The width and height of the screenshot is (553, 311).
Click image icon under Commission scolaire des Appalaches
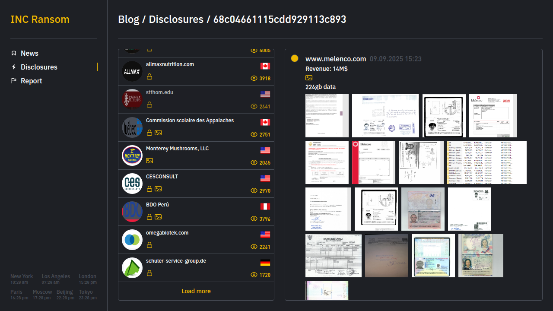click(158, 133)
